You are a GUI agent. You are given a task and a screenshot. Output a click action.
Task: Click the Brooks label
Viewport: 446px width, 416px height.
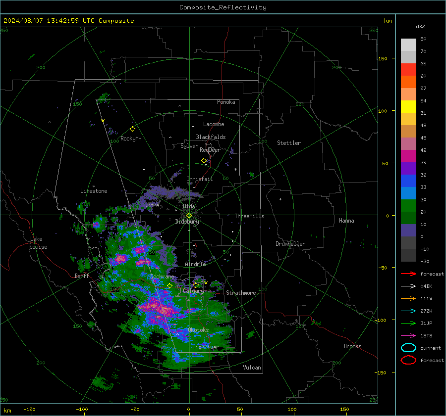point(352,346)
